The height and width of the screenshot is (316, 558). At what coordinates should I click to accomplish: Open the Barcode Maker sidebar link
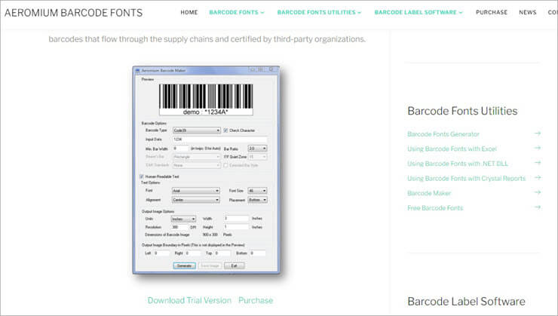pyautogui.click(x=429, y=193)
